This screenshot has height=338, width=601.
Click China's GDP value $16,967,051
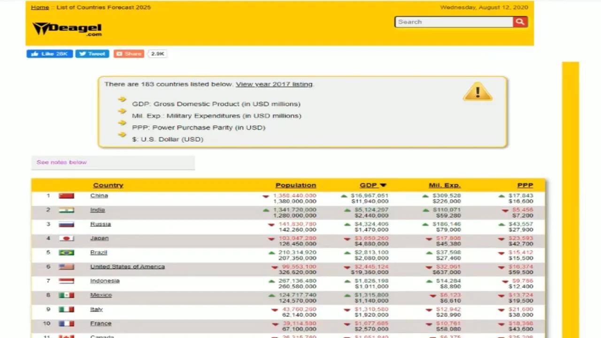370,196
